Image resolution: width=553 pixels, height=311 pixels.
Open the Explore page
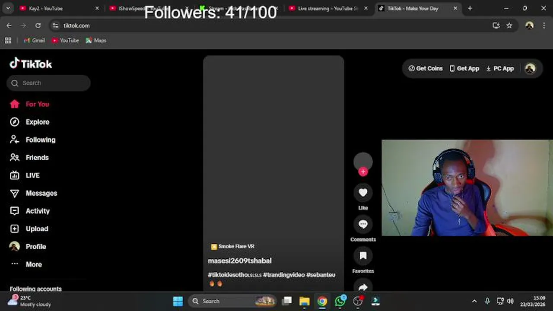tap(29, 122)
